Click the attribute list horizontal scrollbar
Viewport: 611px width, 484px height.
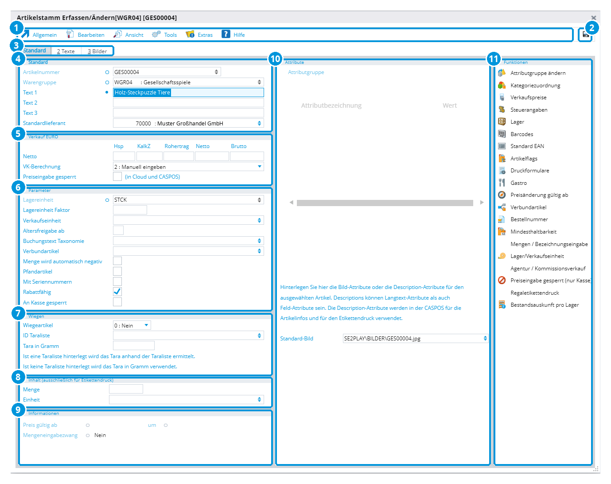(x=385, y=203)
